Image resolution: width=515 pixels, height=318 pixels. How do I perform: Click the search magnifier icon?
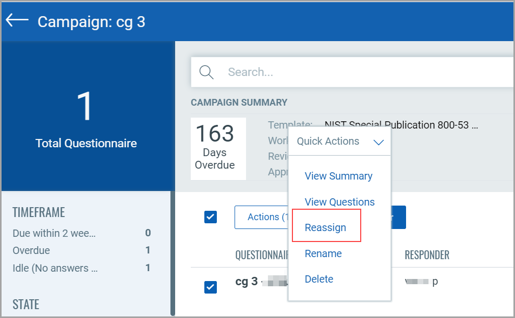(x=206, y=72)
